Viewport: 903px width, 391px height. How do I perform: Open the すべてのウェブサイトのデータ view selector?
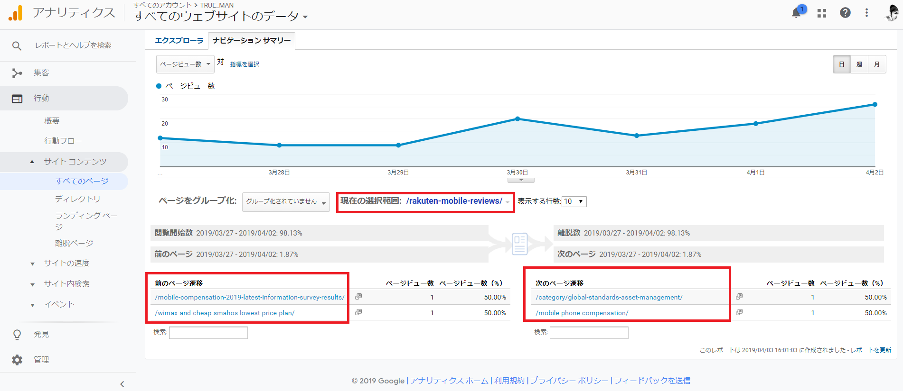click(221, 16)
